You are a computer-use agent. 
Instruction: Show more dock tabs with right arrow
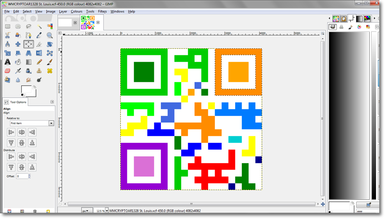[374, 19]
